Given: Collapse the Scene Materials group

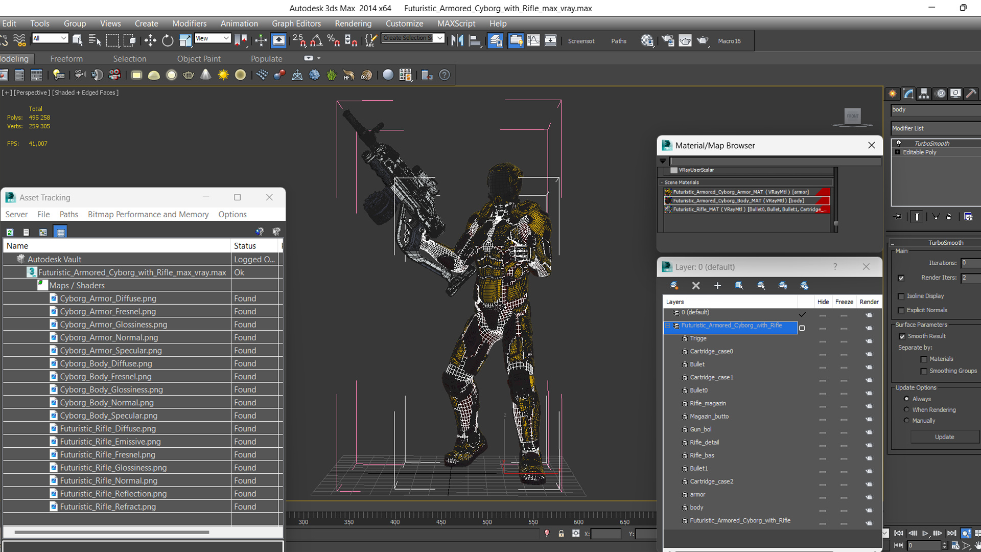Looking at the screenshot, I should [662, 182].
